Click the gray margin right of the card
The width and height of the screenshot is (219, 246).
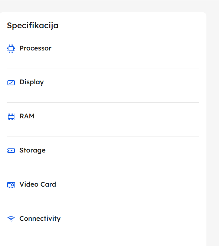(x=213, y=125)
